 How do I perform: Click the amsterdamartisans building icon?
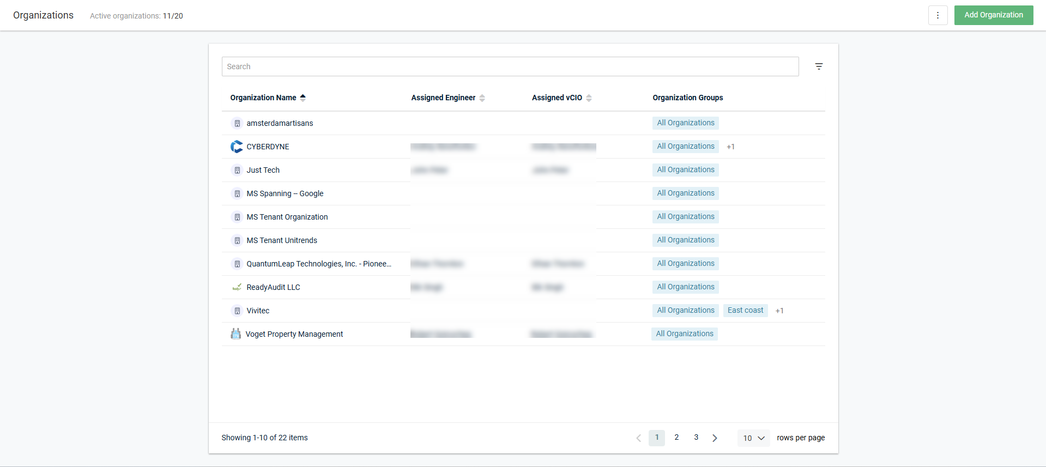[237, 123]
